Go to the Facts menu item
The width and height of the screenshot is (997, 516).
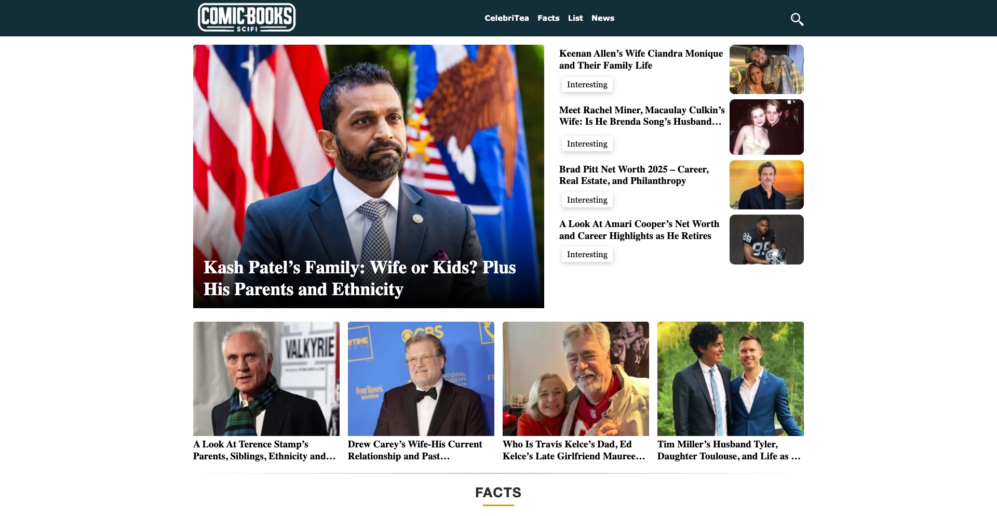[548, 18]
